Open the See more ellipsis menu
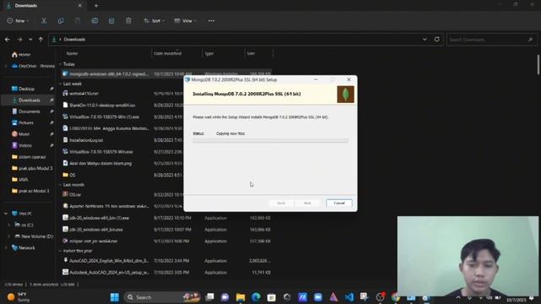The width and height of the screenshot is (541, 304). [211, 21]
